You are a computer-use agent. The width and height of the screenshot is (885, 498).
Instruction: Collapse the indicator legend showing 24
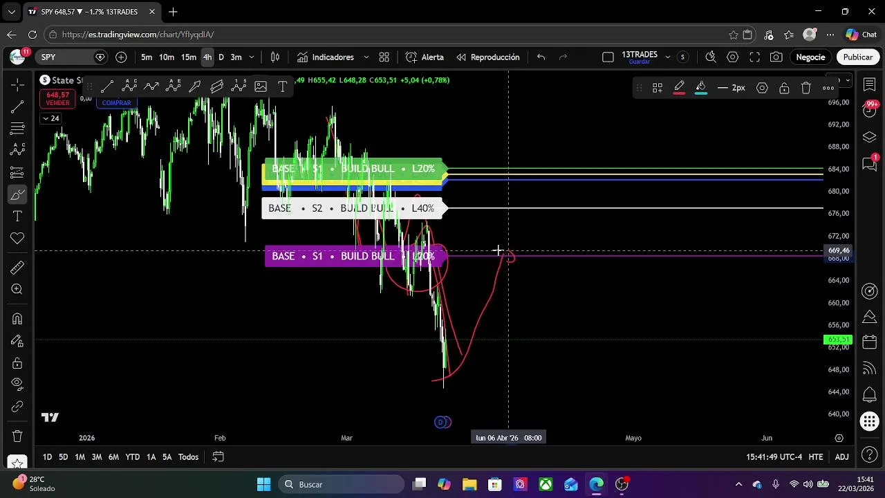[50, 118]
